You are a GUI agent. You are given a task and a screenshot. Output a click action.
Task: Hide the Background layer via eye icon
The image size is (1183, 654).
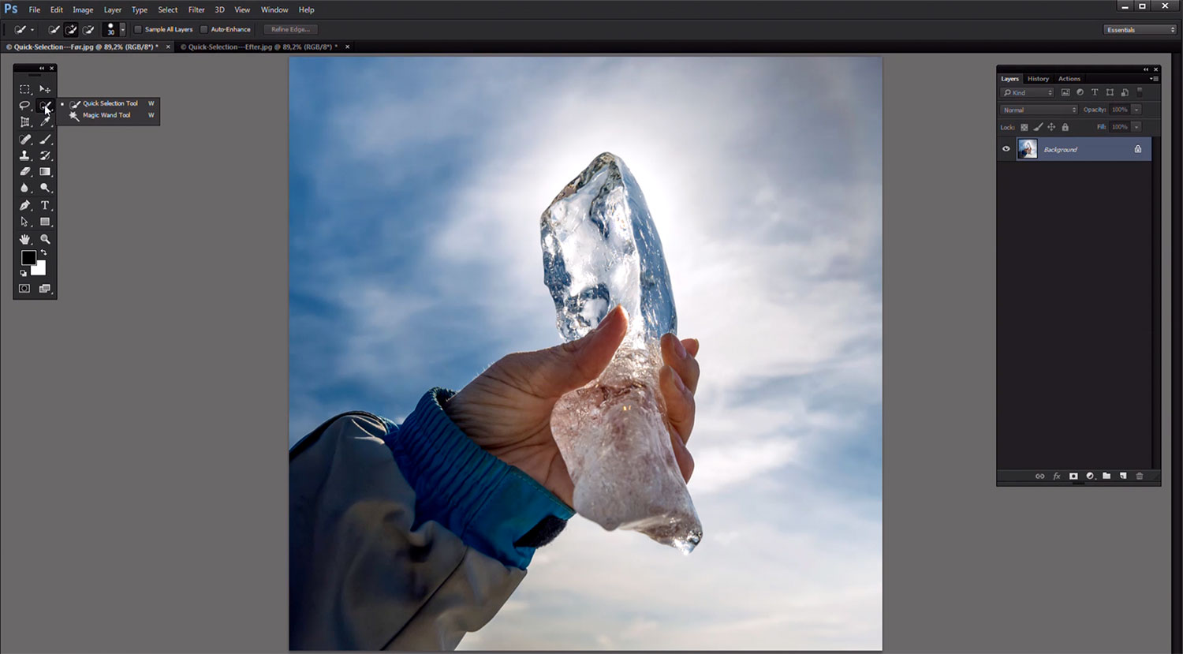click(x=1006, y=149)
